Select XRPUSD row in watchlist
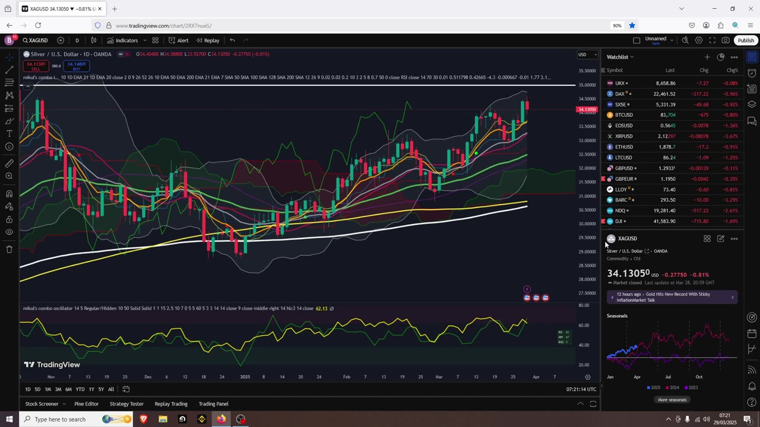The height and width of the screenshot is (427, 760). tap(672, 136)
